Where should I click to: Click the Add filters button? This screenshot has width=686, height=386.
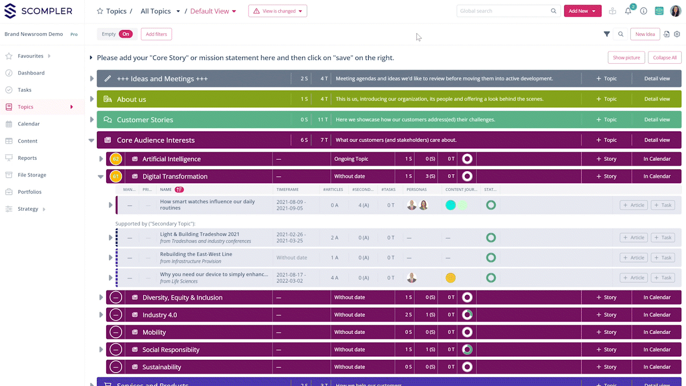[156, 34]
